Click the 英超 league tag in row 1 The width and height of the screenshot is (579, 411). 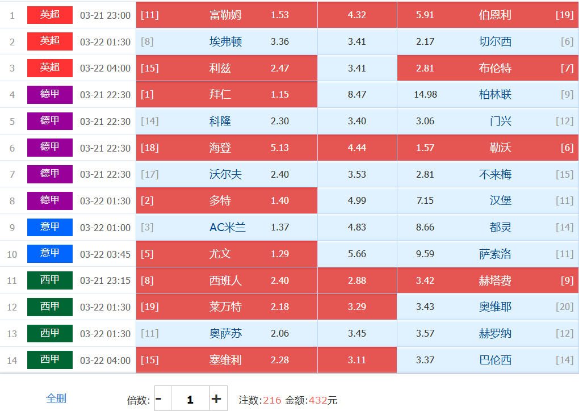(x=50, y=15)
